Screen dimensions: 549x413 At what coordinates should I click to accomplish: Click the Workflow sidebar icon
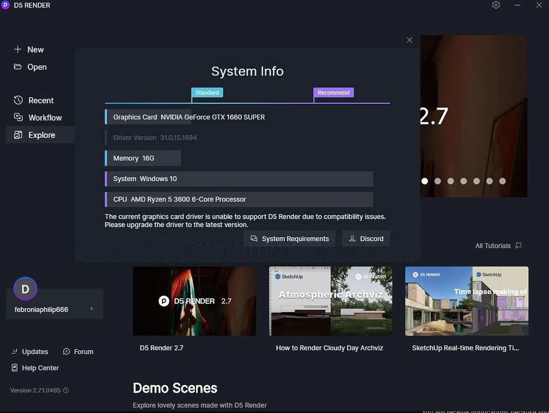coord(18,117)
